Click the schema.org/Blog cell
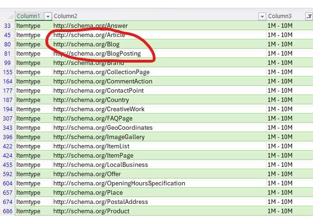The image size is (313, 216). point(159,44)
